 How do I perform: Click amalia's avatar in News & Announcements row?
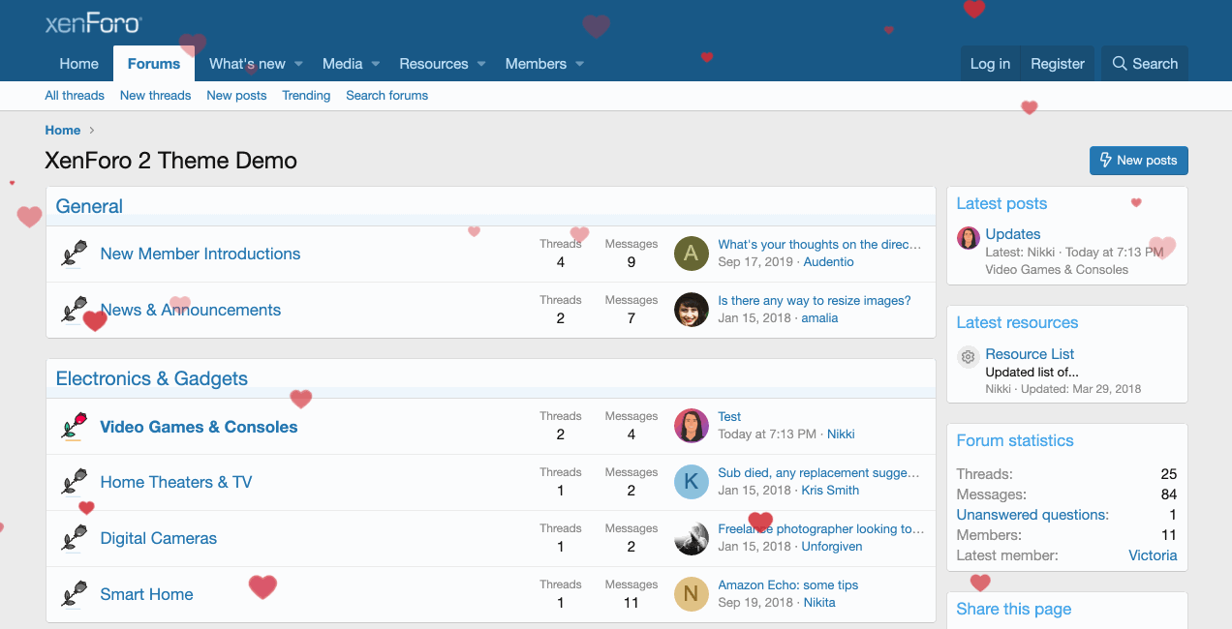pos(691,310)
